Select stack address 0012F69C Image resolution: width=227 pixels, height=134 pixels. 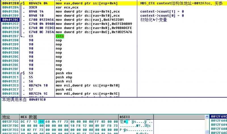218,117
